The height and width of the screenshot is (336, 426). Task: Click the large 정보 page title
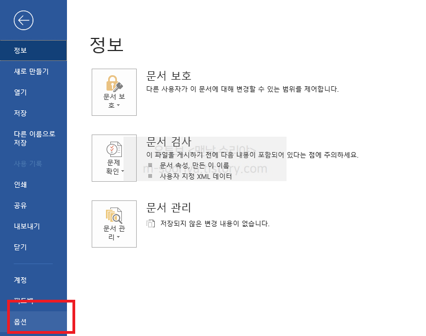tap(107, 45)
